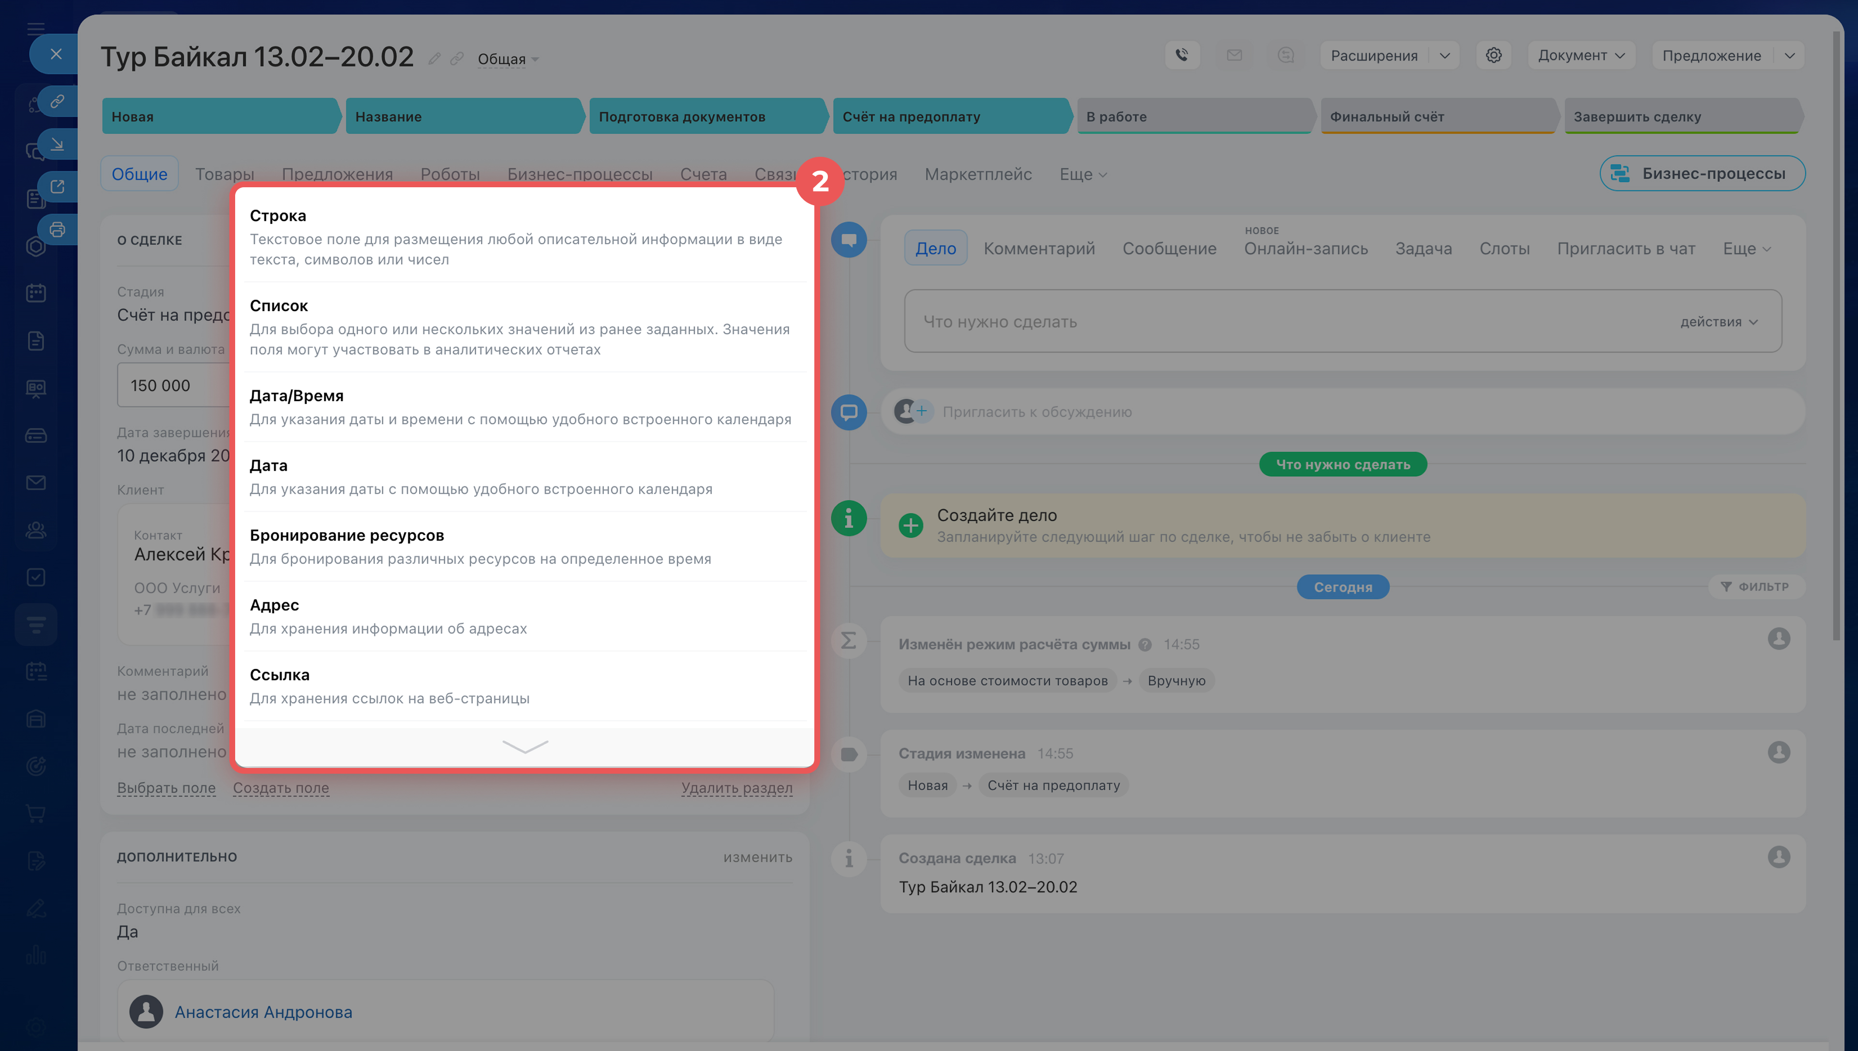
Task: Expand more field types with bottom chevron
Action: click(524, 746)
